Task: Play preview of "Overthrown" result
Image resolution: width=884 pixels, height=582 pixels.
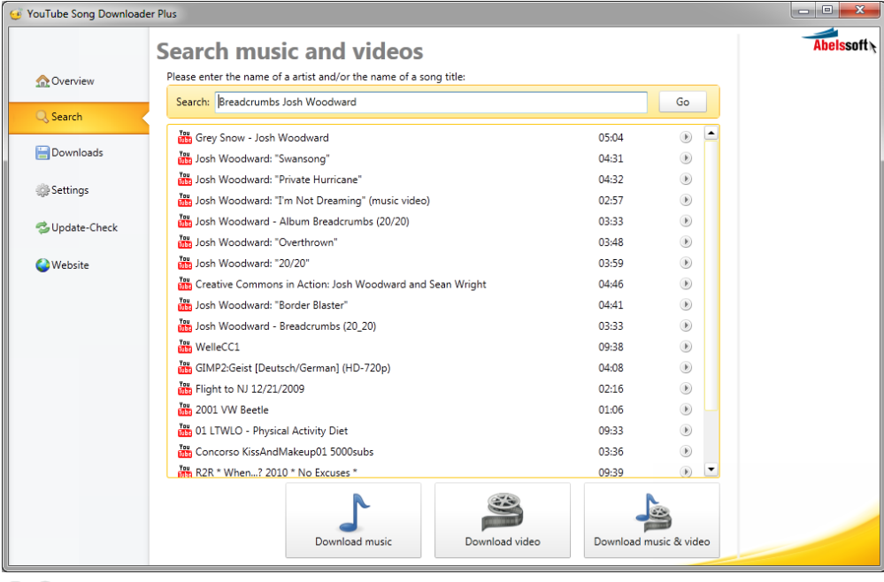Action: 686,241
